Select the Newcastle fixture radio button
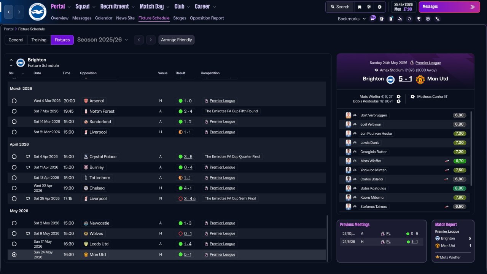 click(x=14, y=223)
